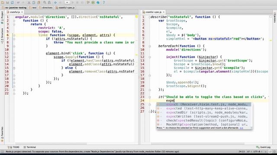The image size is (277, 155).
Task: Open the TODO tool window
Action: point(13,147)
